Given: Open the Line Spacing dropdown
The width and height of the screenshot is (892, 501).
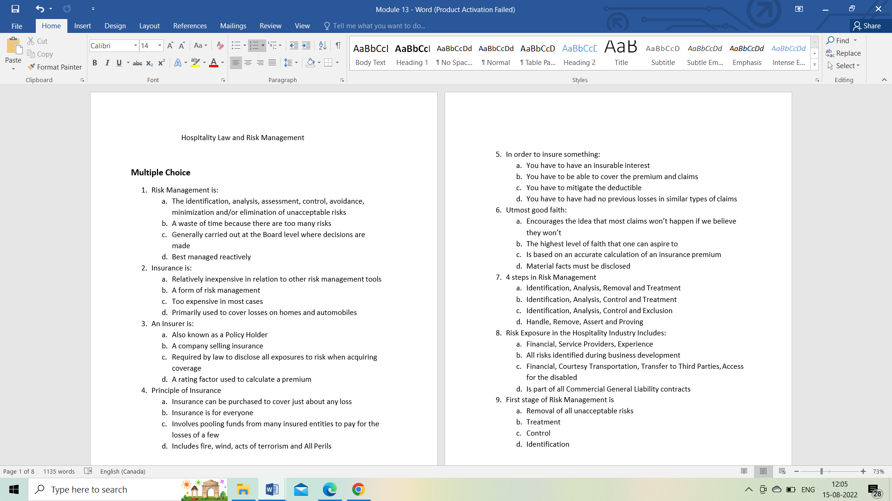Looking at the screenshot, I should click(295, 63).
